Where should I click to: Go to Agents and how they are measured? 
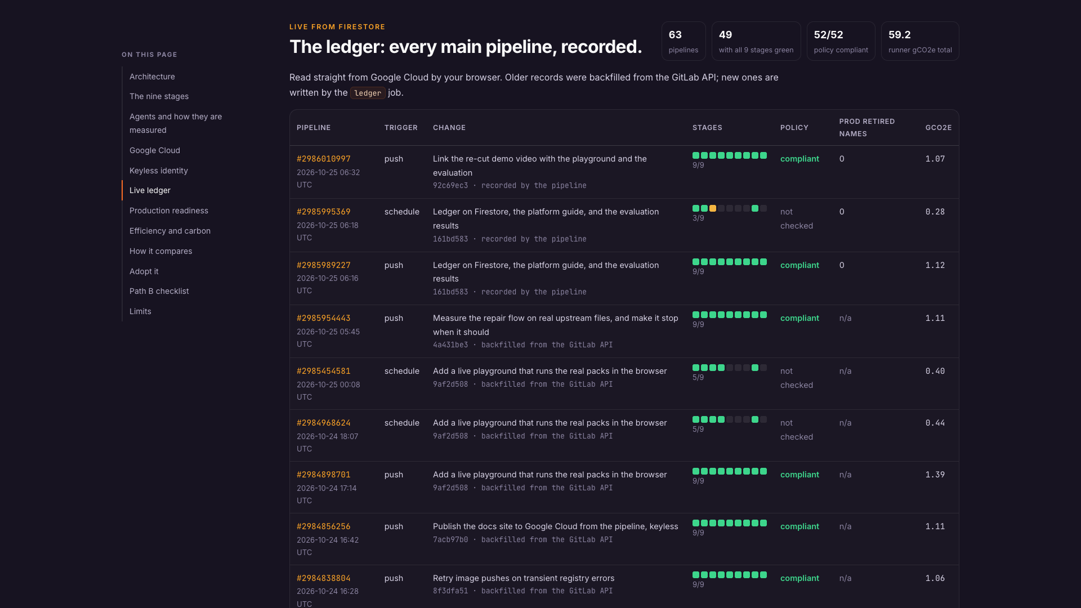point(176,123)
